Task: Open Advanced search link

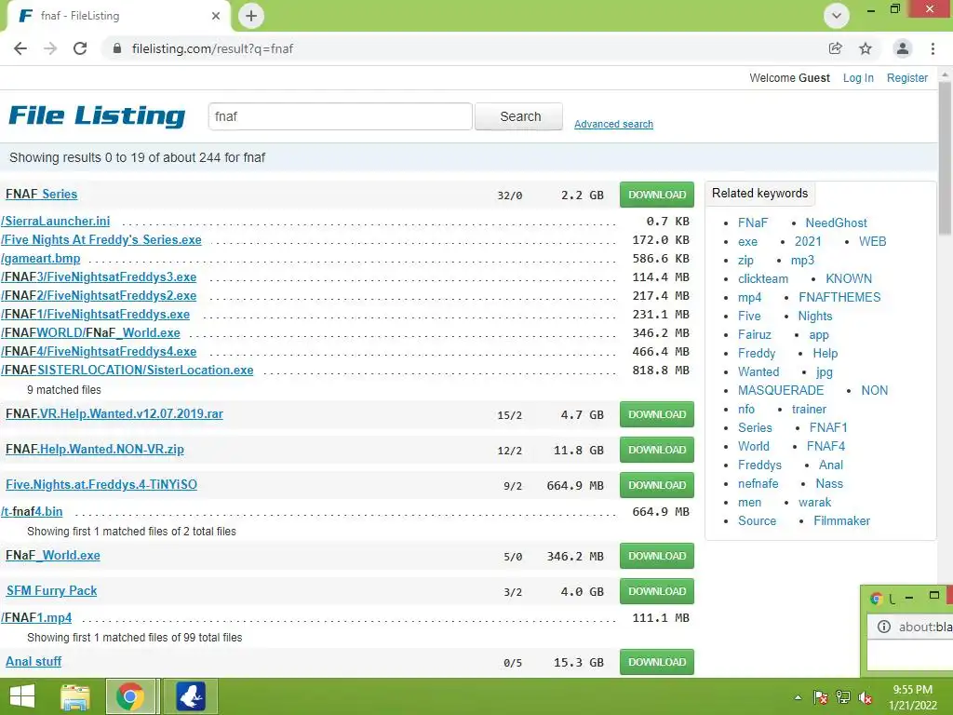Action: pyautogui.click(x=614, y=124)
